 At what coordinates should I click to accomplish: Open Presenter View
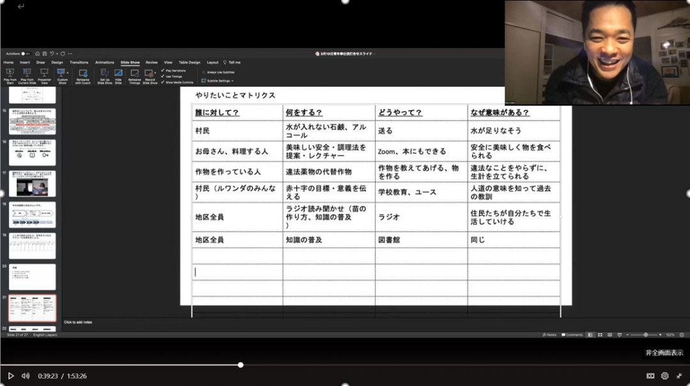43,73
